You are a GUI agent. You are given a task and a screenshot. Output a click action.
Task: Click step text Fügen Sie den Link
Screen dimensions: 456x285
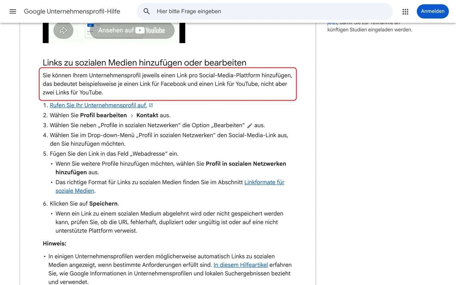point(114,154)
